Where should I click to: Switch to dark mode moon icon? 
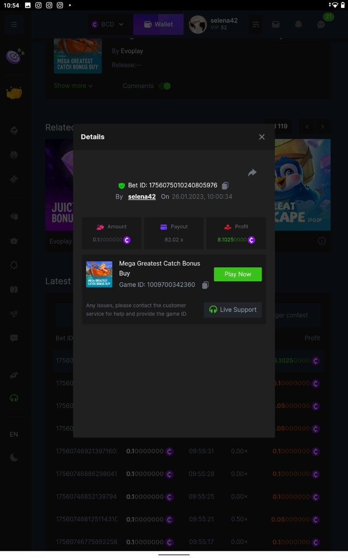point(14,458)
